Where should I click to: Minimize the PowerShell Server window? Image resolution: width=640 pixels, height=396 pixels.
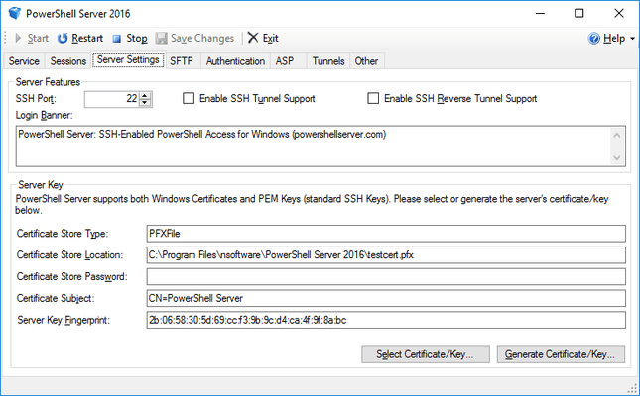(541, 14)
